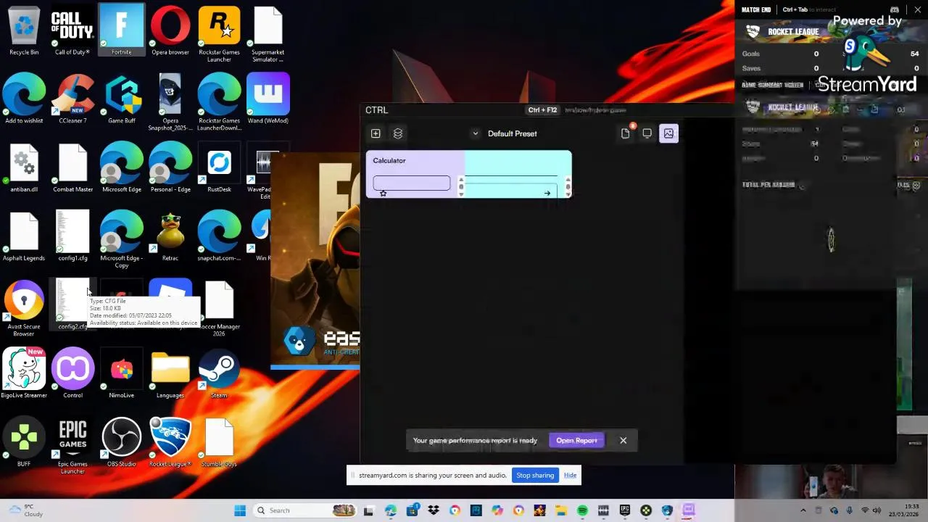Launch Steam from the desktop
The image size is (928, 522).
(219, 374)
